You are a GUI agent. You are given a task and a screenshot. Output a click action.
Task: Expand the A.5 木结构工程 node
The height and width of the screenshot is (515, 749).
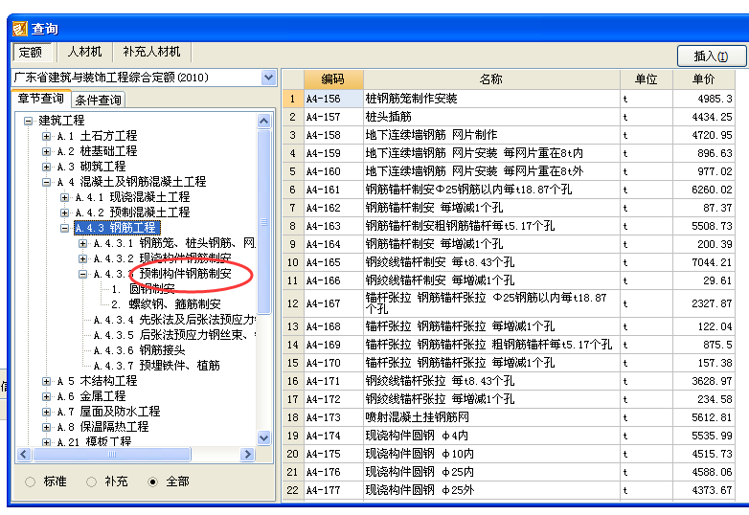(46, 381)
